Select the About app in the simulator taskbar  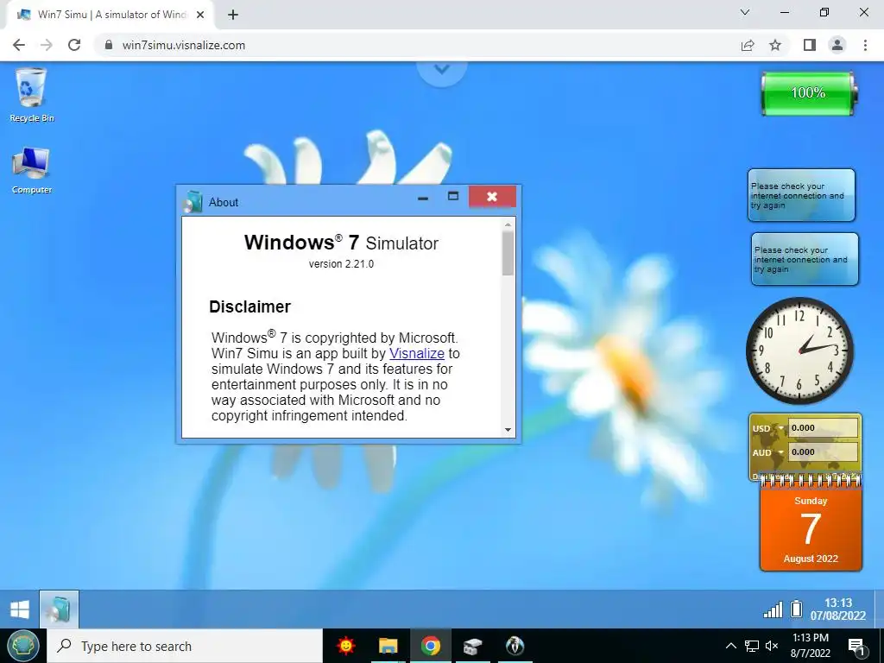click(60, 609)
